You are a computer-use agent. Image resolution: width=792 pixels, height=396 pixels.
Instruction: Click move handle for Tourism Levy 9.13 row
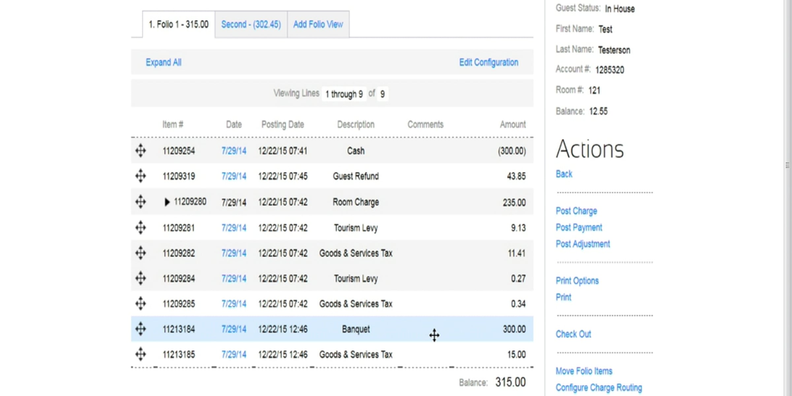click(141, 227)
